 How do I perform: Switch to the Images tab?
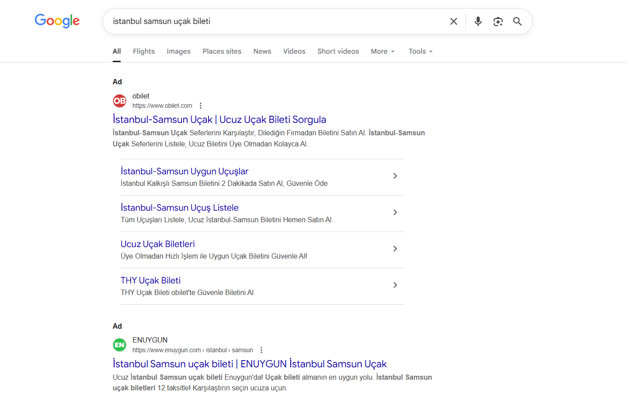[178, 51]
